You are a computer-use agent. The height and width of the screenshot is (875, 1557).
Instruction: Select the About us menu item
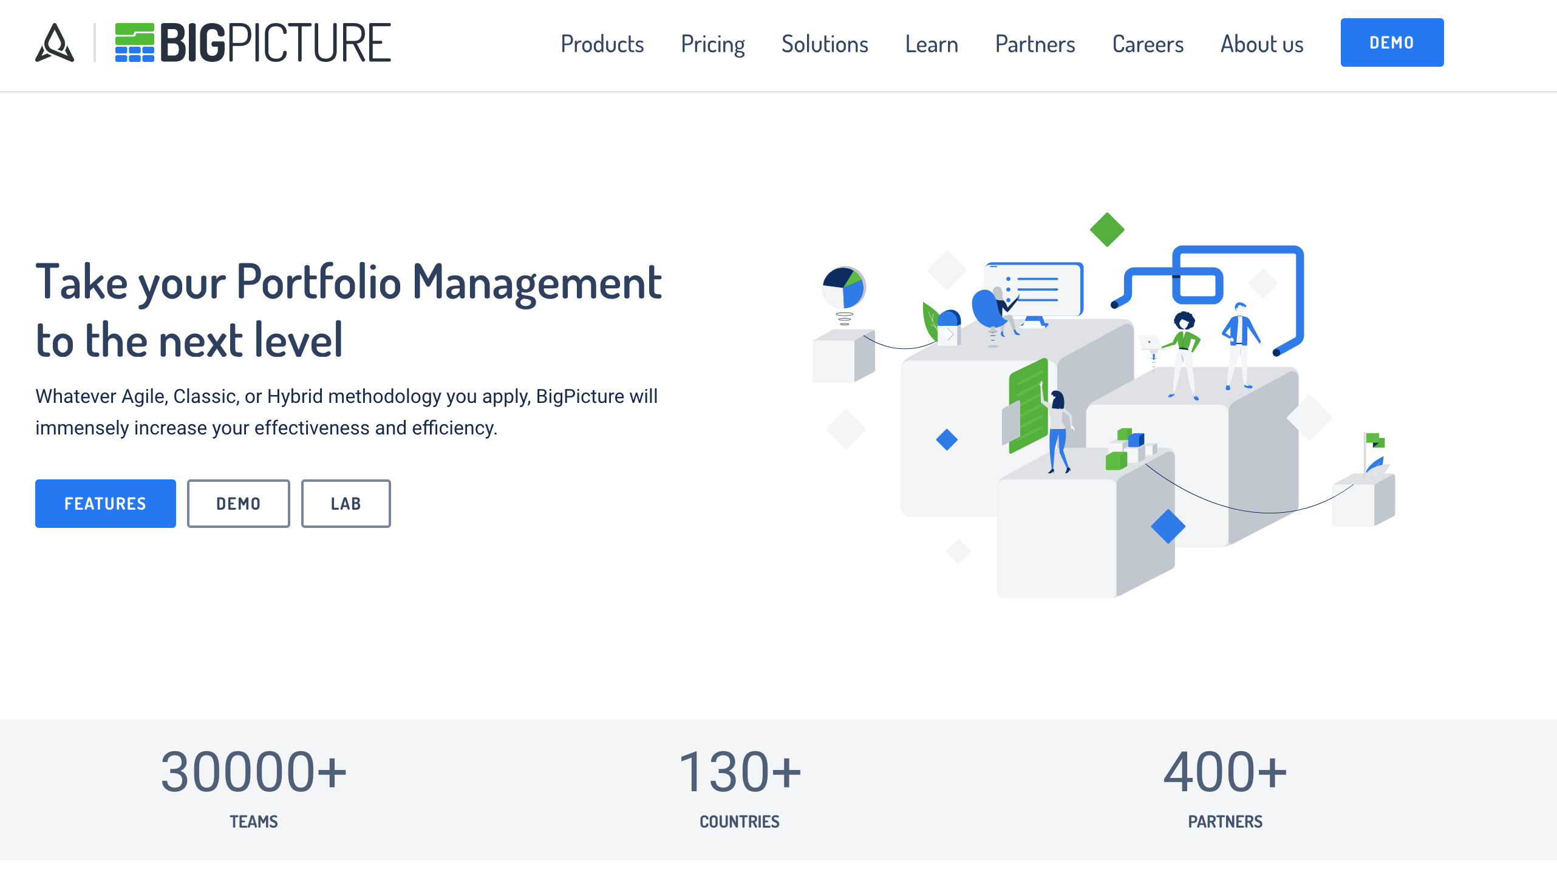1262,42
